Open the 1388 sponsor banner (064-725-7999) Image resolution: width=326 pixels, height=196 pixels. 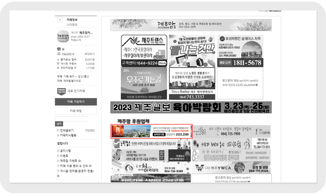coord(231,131)
